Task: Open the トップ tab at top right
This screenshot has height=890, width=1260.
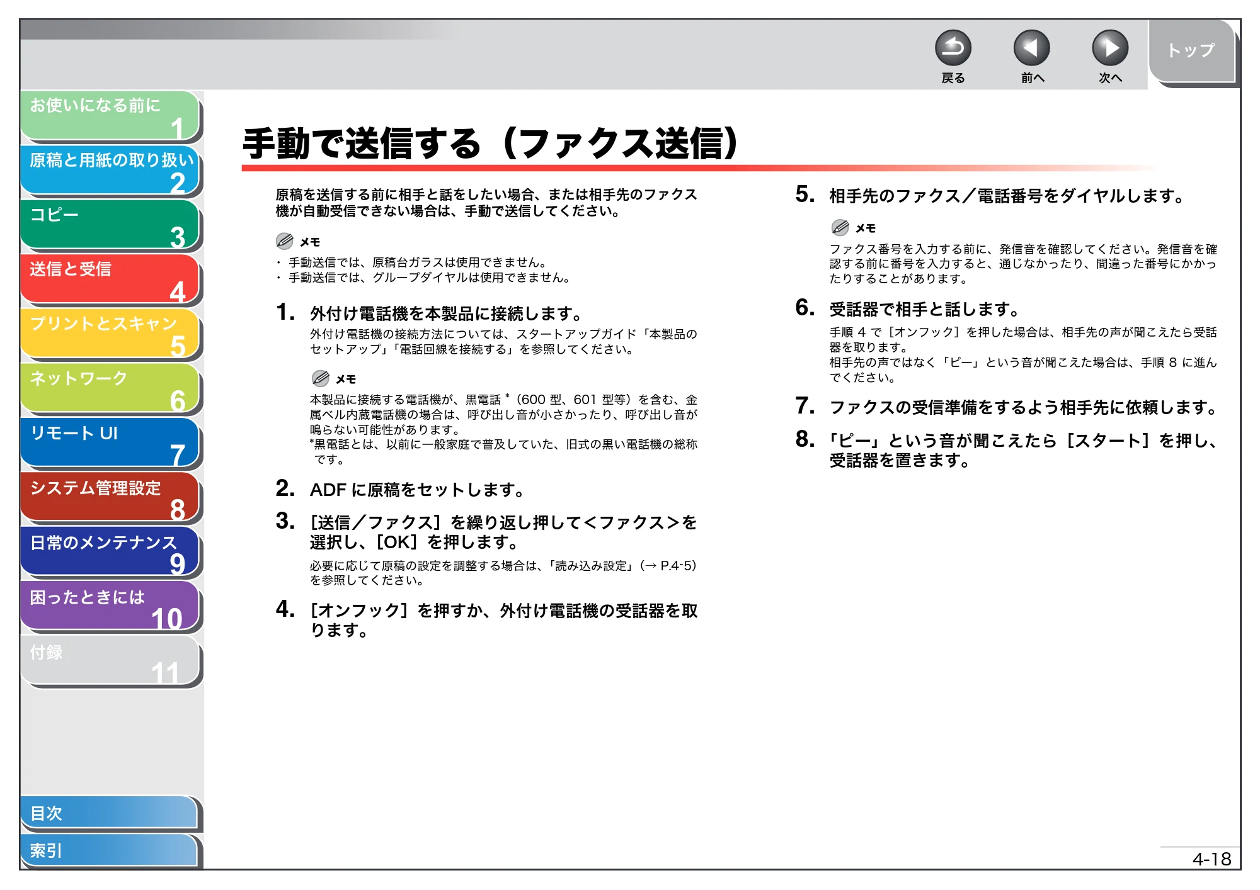Action: tap(1191, 51)
